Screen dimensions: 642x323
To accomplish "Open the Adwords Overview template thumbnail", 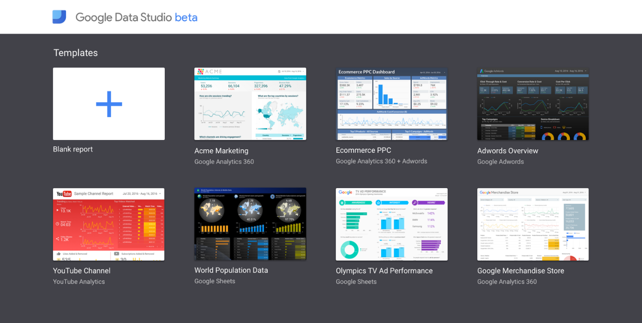I will [533, 104].
